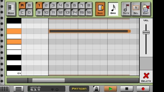164x92 pixels.
Task: Start playback with the Play button
Action: click(110, 89)
